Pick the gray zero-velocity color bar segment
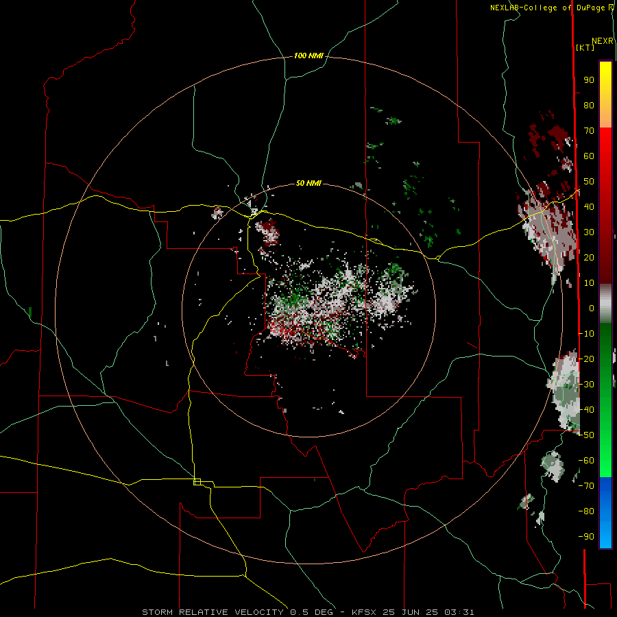The height and width of the screenshot is (617, 617). point(605,303)
